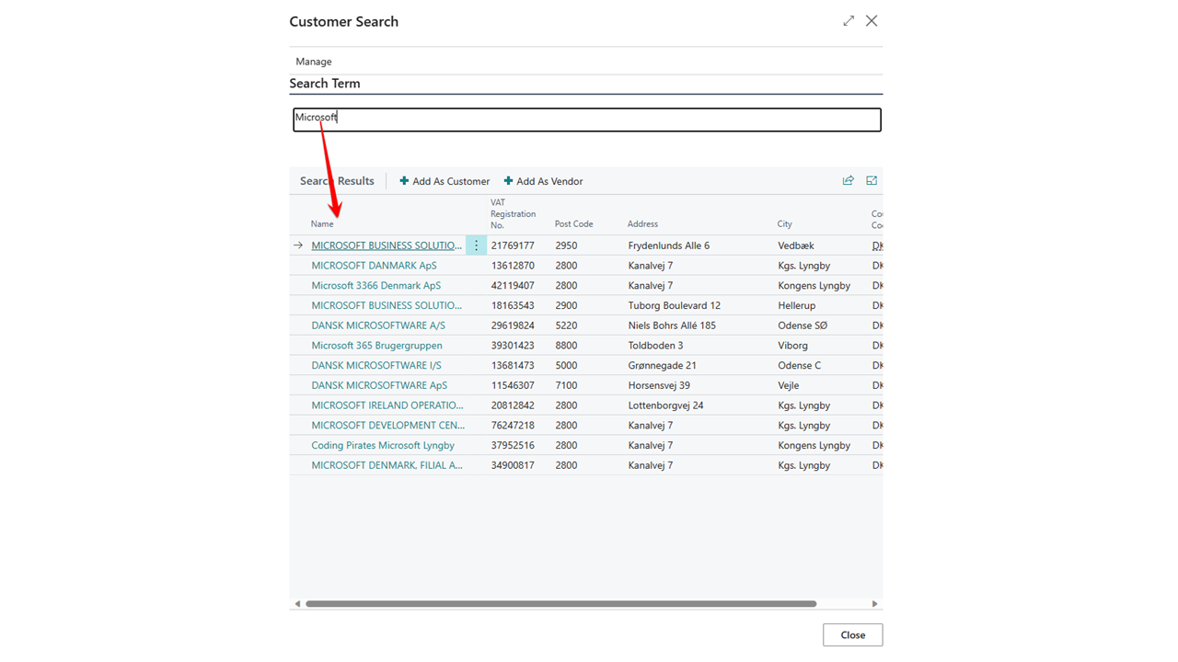Screen dimensions: 1178x662
Task: Select VAT number 13681473
Action: (x=513, y=366)
